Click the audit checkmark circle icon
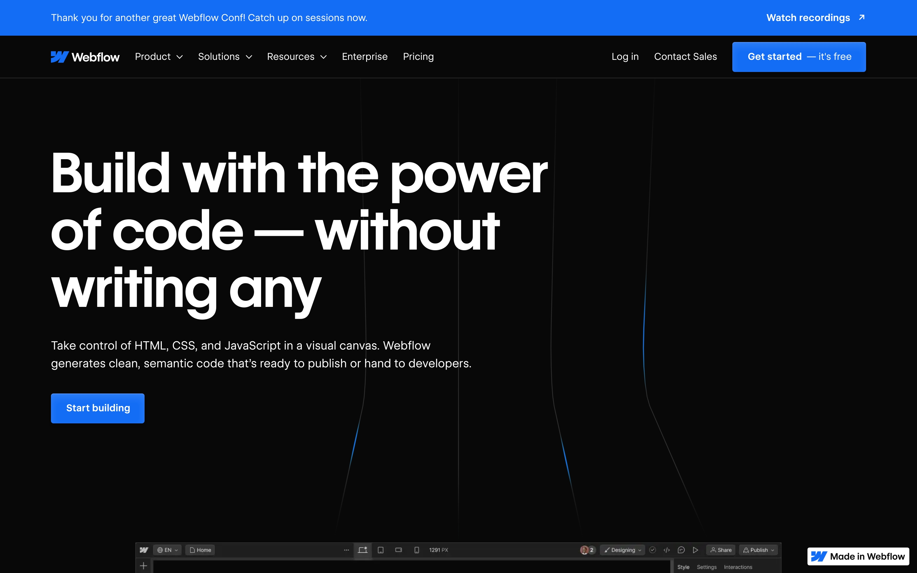Image resolution: width=917 pixels, height=573 pixels. [652, 550]
